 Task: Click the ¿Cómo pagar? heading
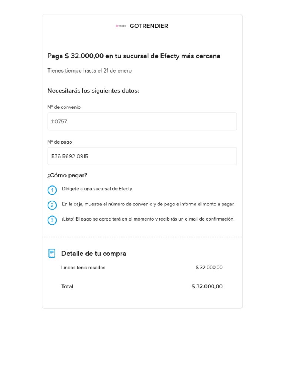(x=67, y=175)
